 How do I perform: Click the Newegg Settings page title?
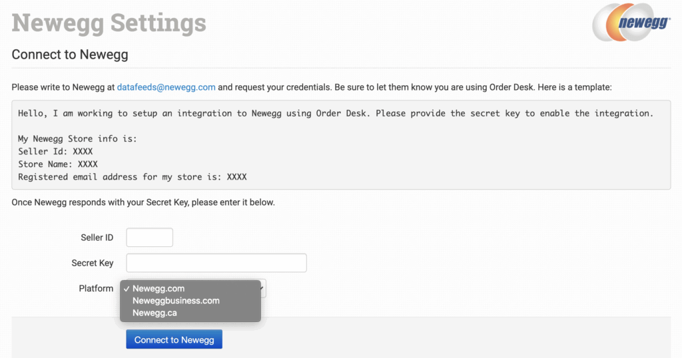109,23
